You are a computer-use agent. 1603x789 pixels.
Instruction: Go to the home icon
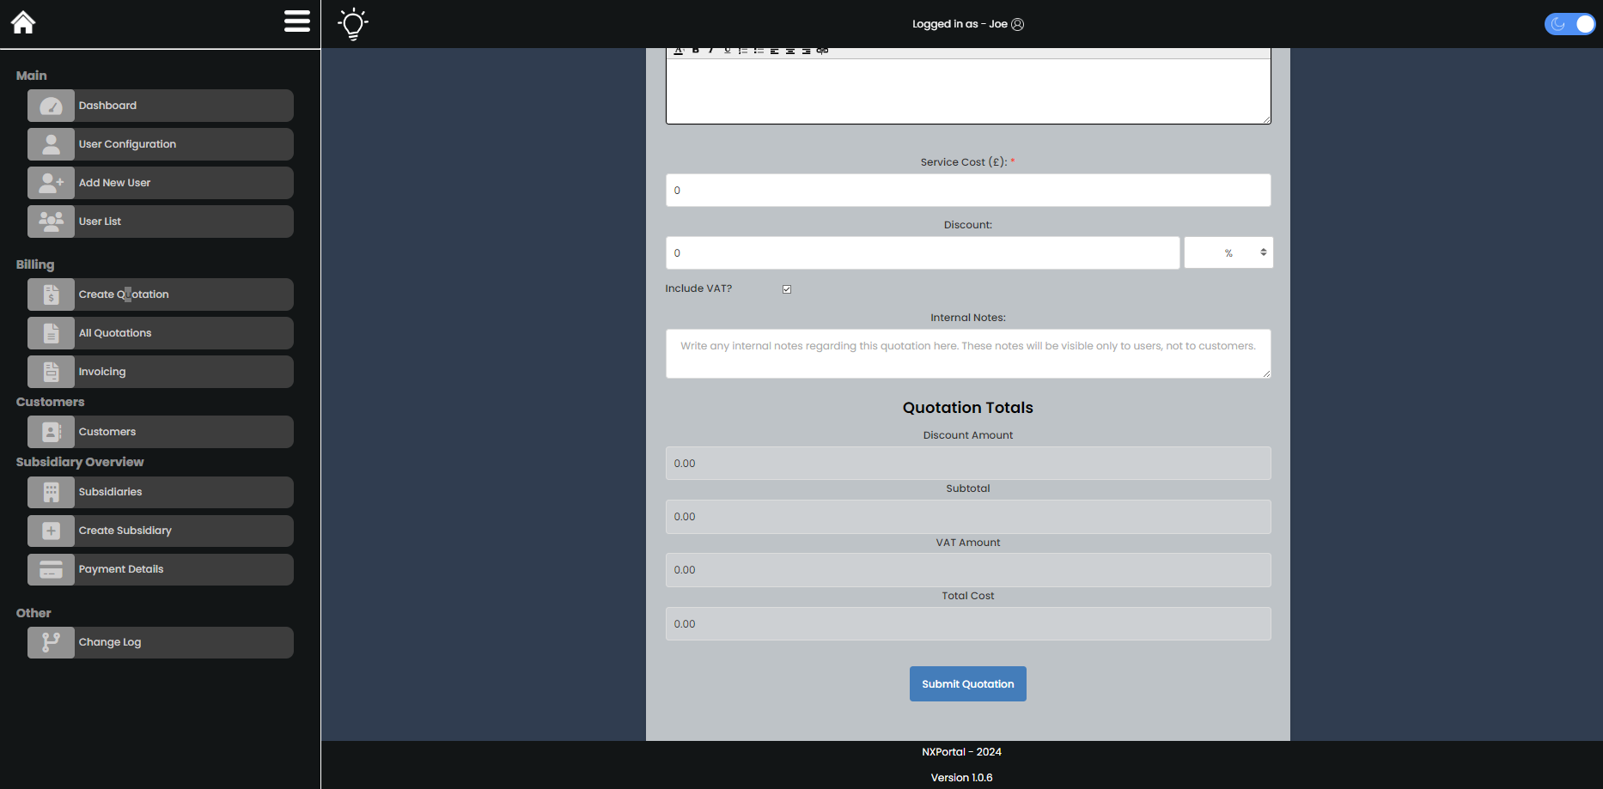pyautogui.click(x=23, y=22)
